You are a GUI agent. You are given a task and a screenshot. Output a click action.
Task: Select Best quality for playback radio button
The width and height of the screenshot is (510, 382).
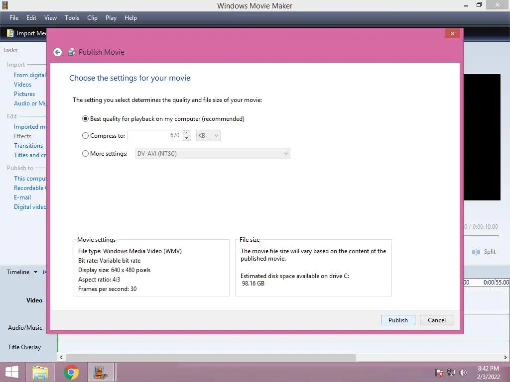coord(85,119)
